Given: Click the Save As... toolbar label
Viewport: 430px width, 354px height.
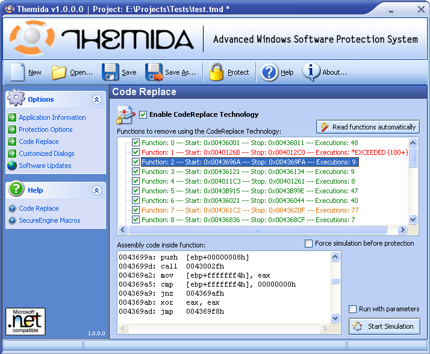Looking at the screenshot, I should 181,72.
